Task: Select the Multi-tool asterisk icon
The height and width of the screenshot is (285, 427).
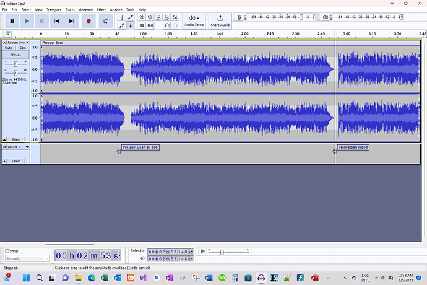Action: [x=131, y=25]
